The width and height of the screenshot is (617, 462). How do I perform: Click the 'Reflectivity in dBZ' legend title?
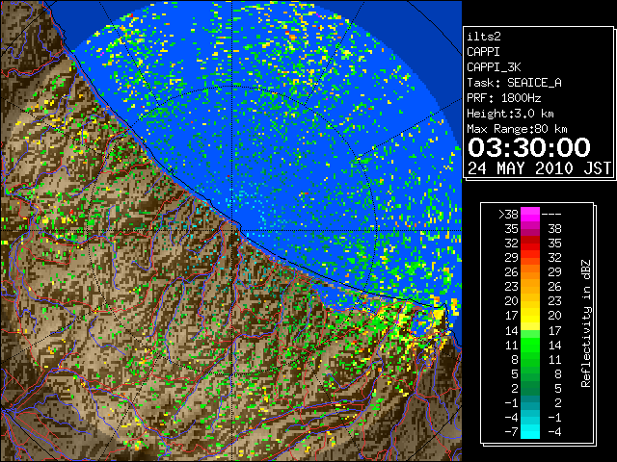[x=586, y=323]
